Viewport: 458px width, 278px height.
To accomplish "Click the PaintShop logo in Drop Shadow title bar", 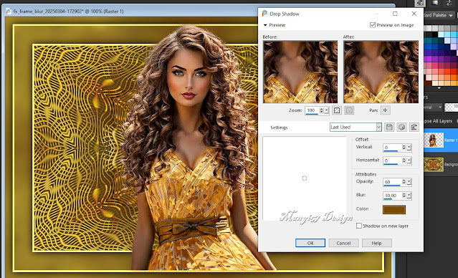I will (x=264, y=14).
